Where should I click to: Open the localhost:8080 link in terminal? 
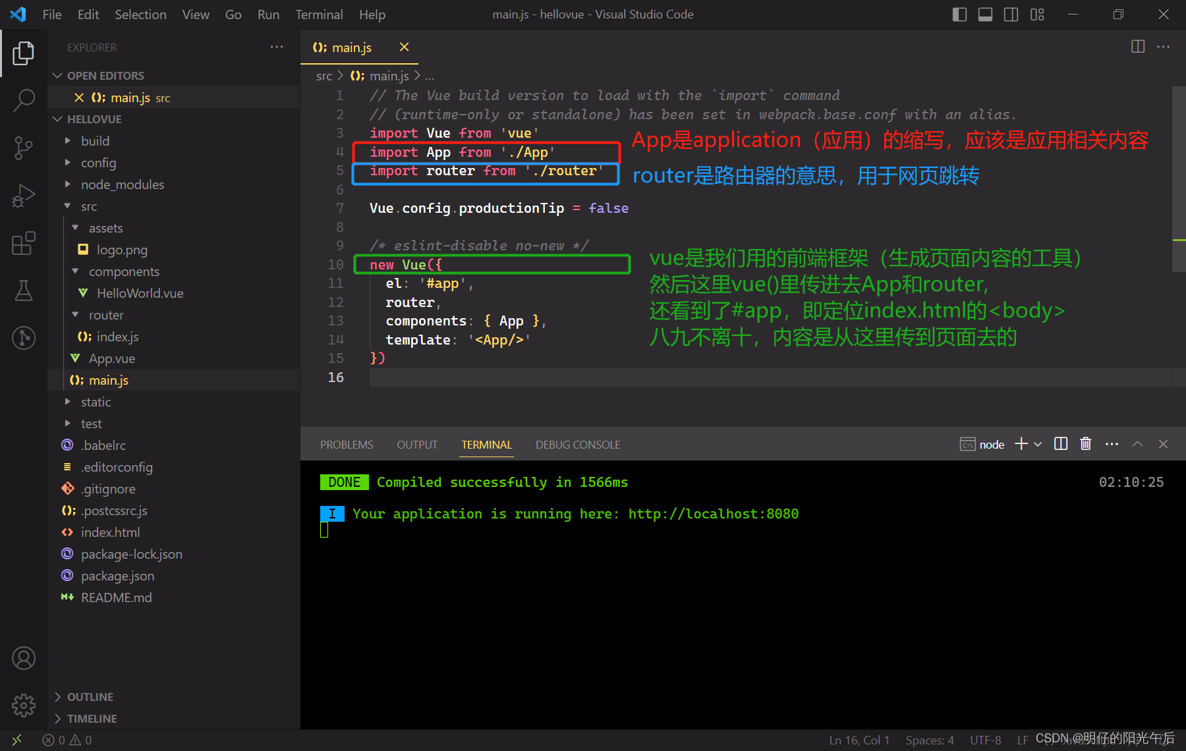coord(713,514)
